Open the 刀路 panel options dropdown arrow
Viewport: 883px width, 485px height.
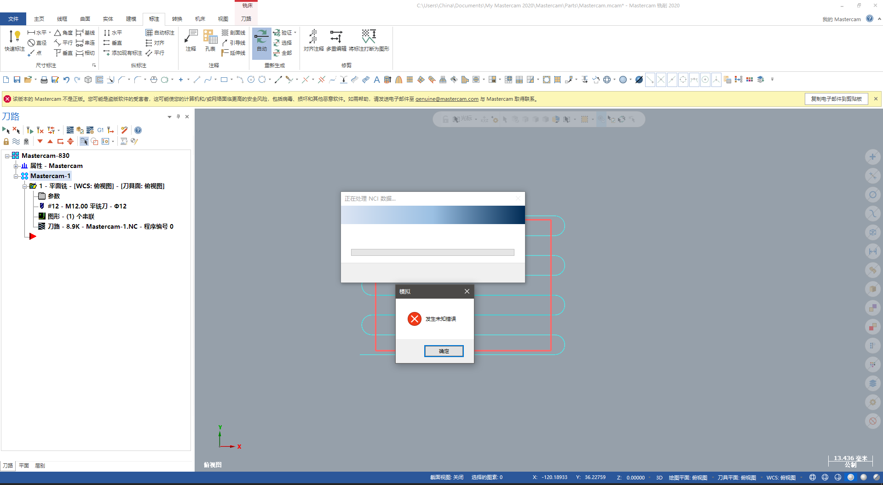point(169,117)
